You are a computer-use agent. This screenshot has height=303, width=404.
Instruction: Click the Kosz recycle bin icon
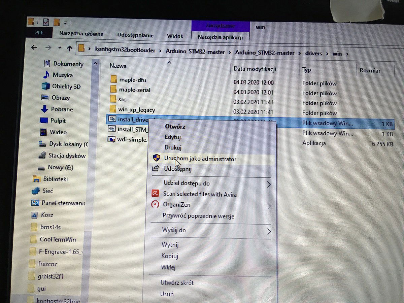click(34, 215)
